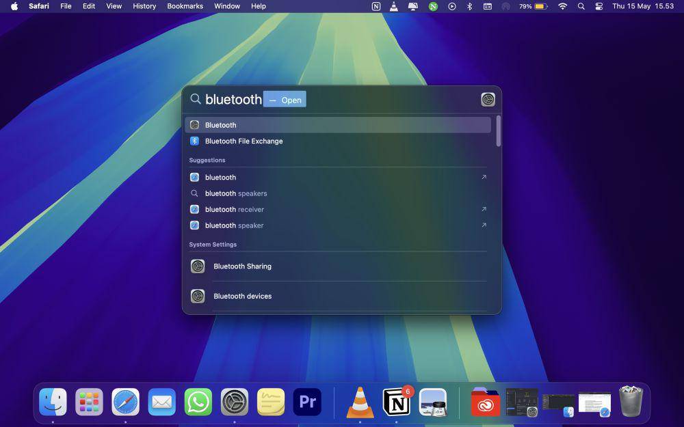
Task: Open the Help menu
Action: tap(259, 6)
